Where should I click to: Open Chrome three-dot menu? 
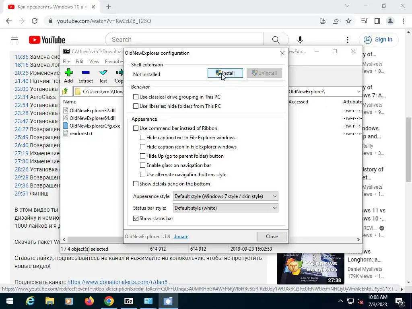[403, 21]
